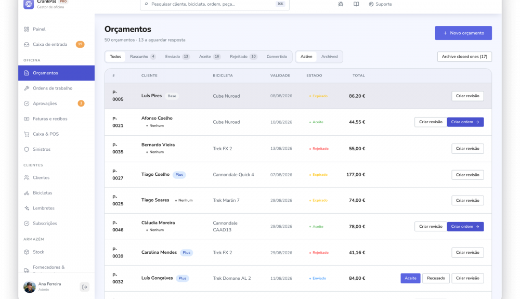The width and height of the screenshot is (520, 299).
Task: Click the logout icon next to Ana Ferreira
Action: click(85, 287)
